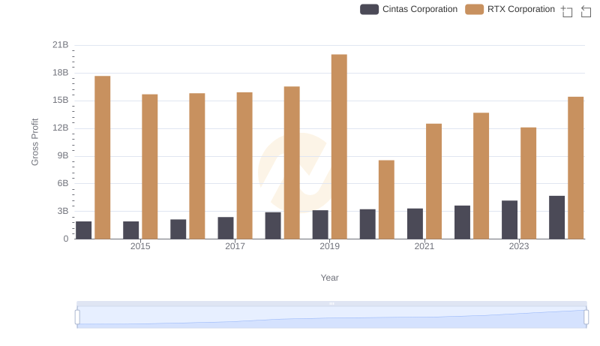Click the RTX bar for 2020
This screenshot has width=600, height=346.
tap(386, 200)
